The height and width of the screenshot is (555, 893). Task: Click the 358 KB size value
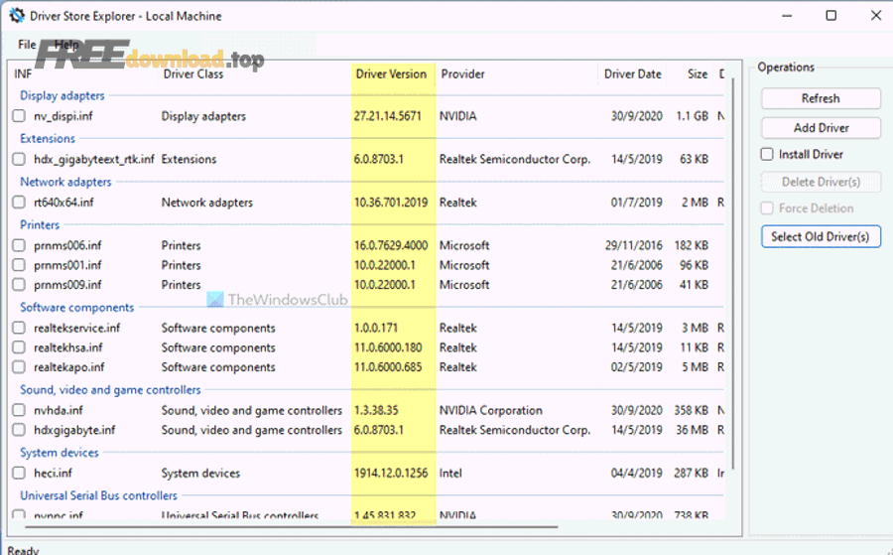click(692, 410)
